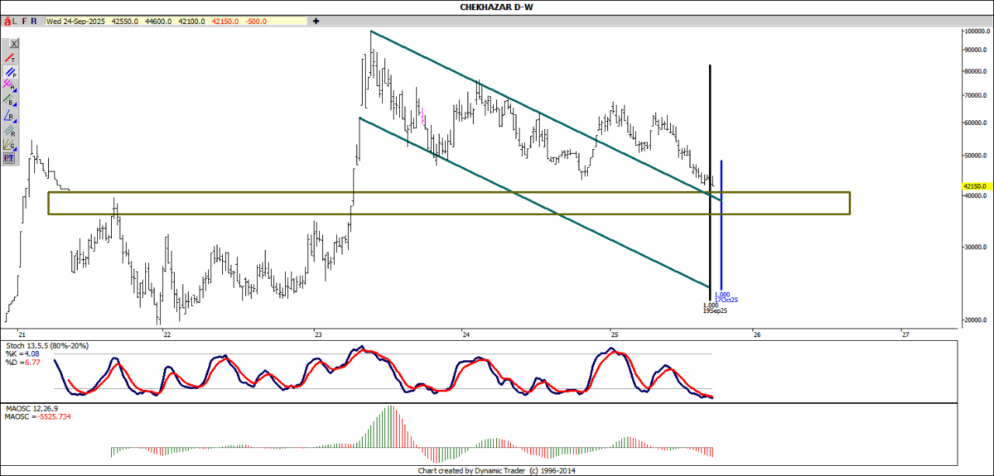Select the blue angle (R) tool

(10, 116)
